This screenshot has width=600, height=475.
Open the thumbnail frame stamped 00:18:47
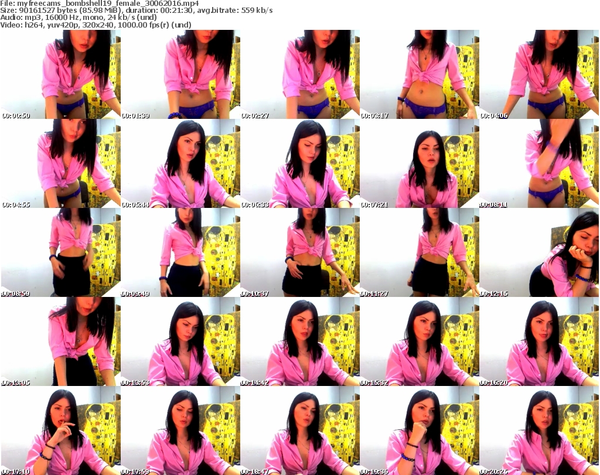(300, 430)
